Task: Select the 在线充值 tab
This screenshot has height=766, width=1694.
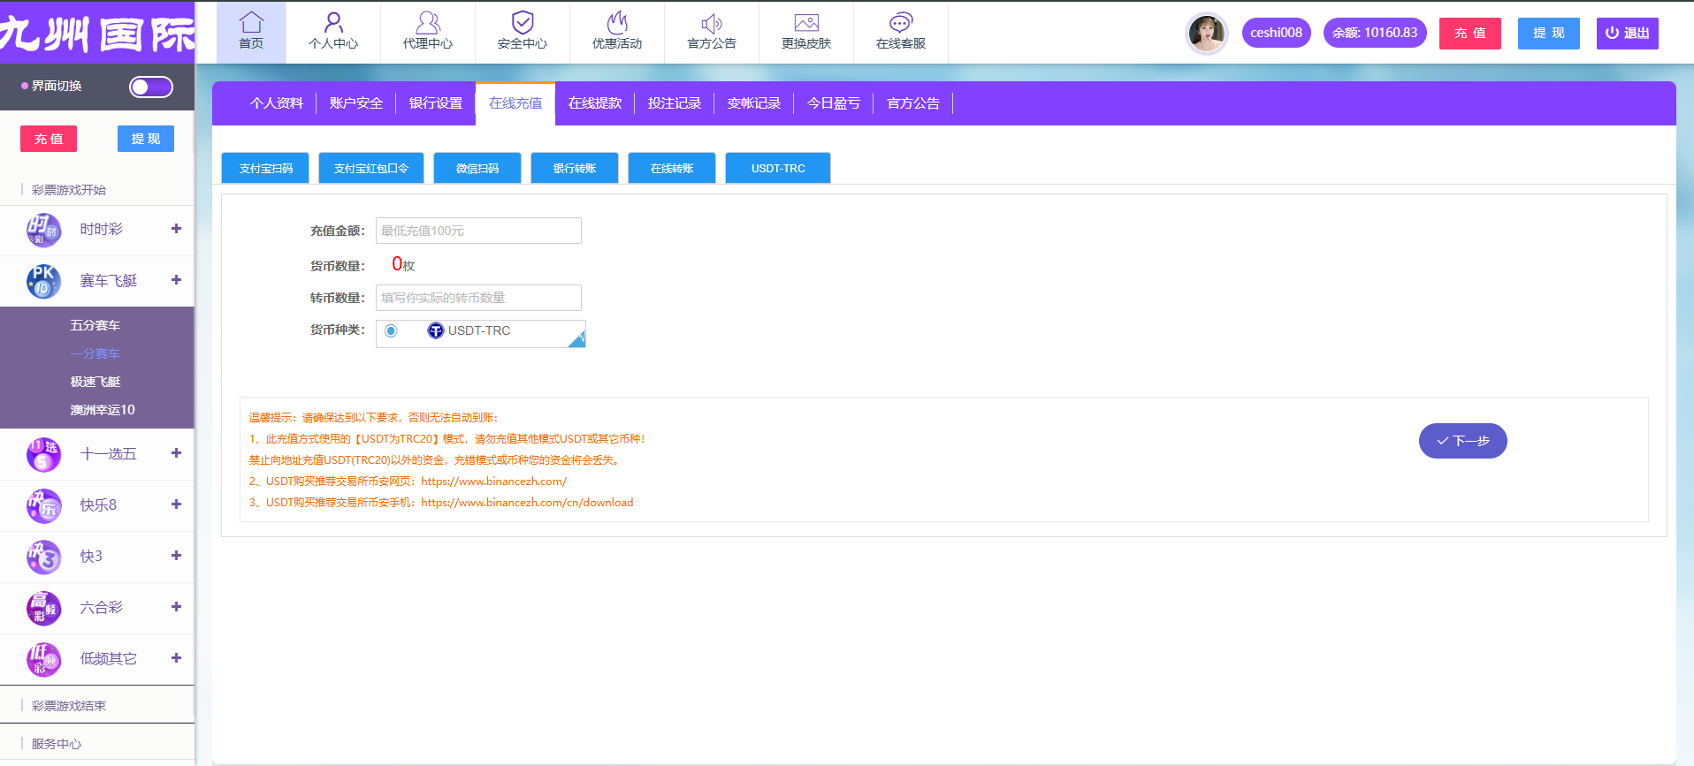Action: pyautogui.click(x=515, y=103)
